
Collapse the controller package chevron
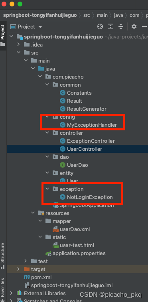pyautogui.click(x=47, y=133)
